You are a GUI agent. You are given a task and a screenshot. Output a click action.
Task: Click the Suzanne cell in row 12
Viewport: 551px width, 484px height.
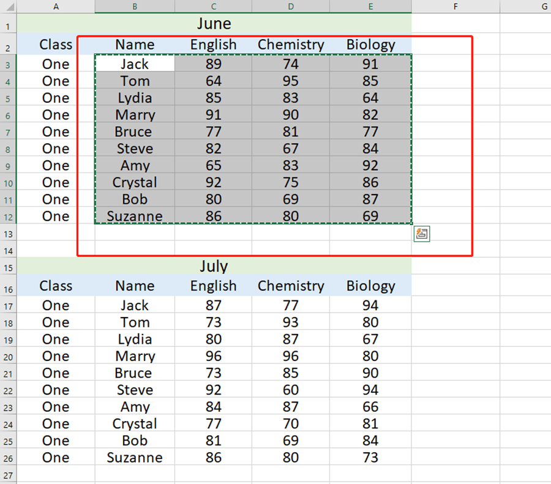135,215
